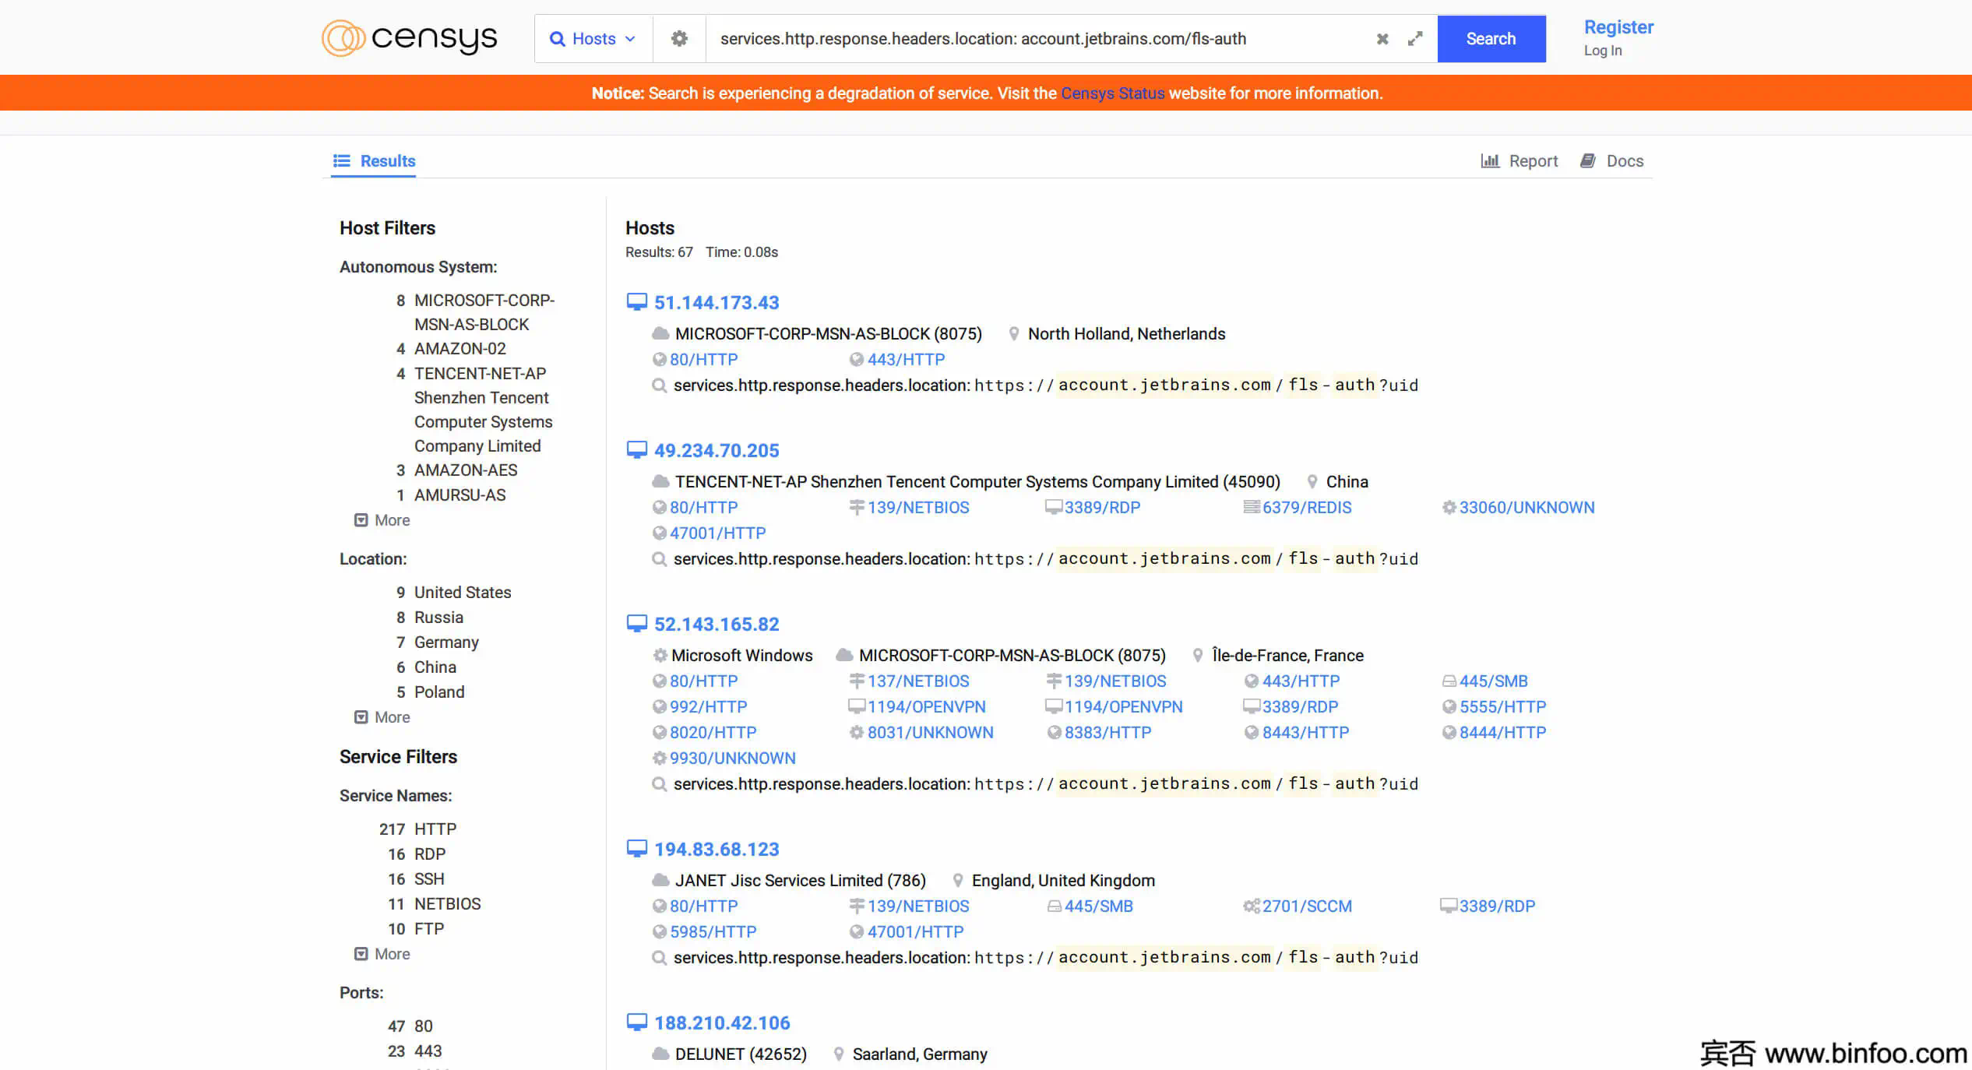Click the monitor icon beside 49.234.70.205
This screenshot has height=1070, width=1972.
coord(637,450)
